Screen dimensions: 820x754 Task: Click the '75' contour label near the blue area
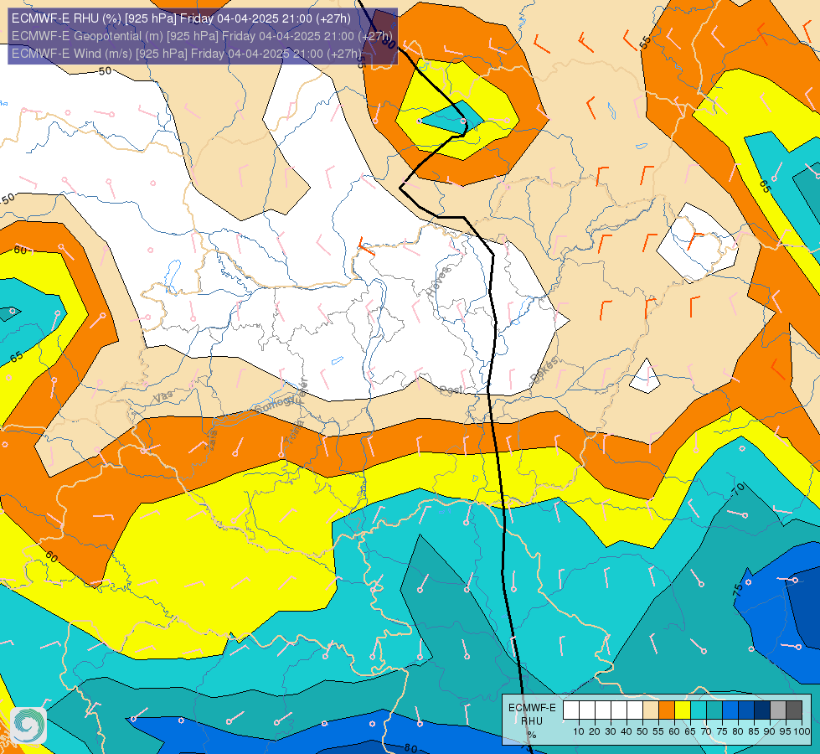[x=738, y=591]
